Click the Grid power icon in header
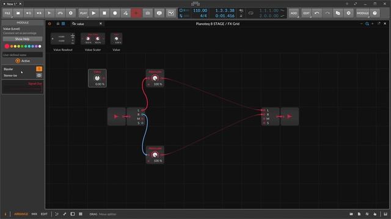This screenshot has height=219, width=391. (49, 24)
